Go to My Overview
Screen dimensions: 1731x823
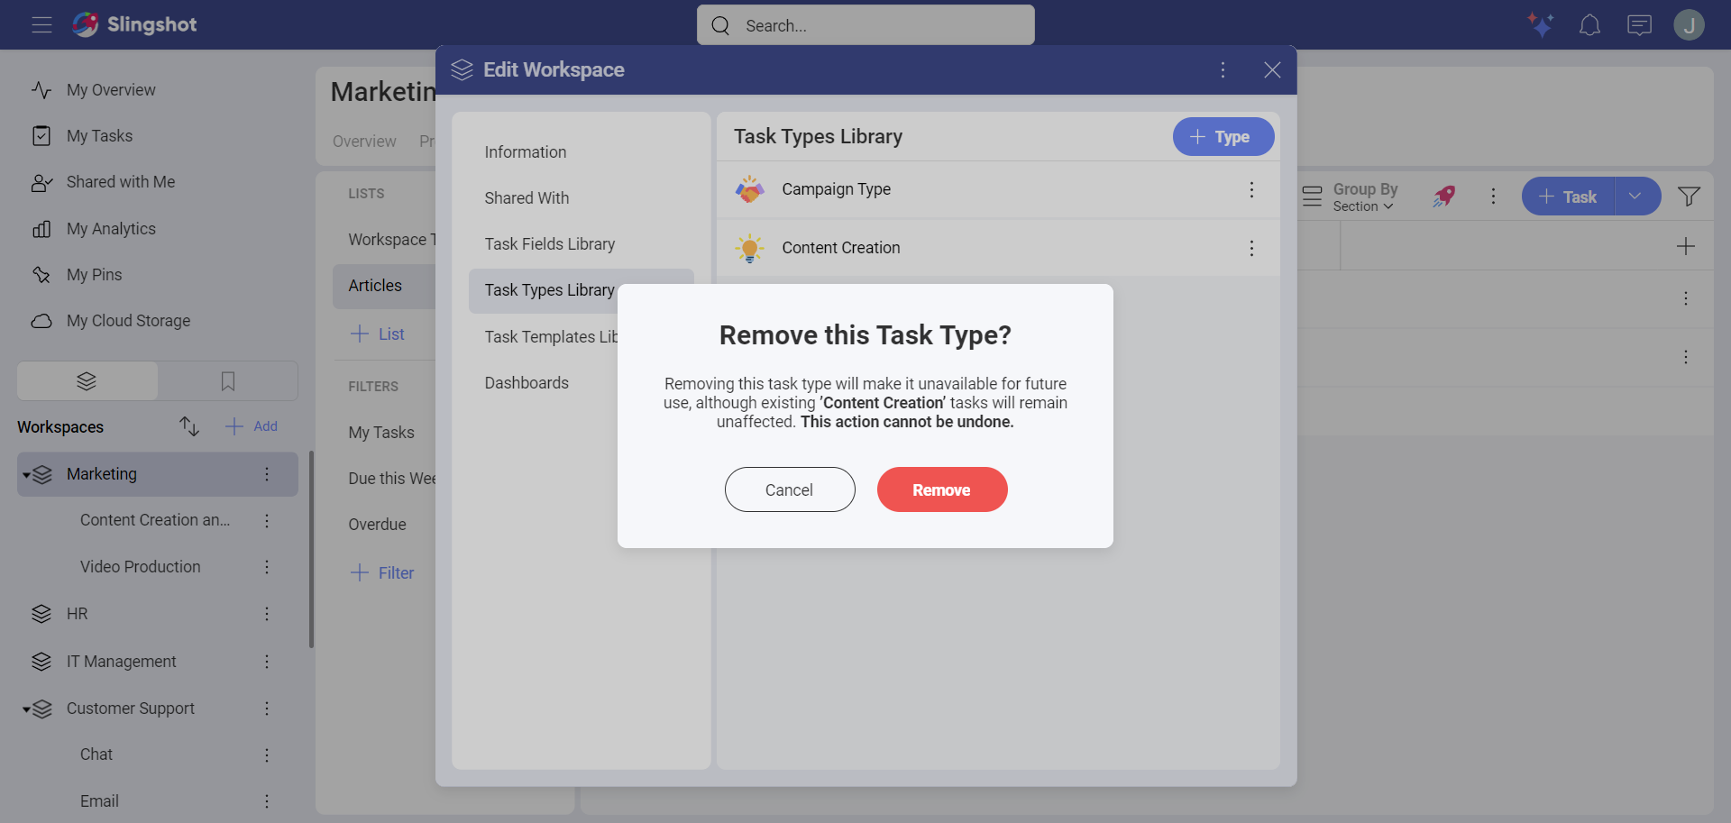[111, 90]
